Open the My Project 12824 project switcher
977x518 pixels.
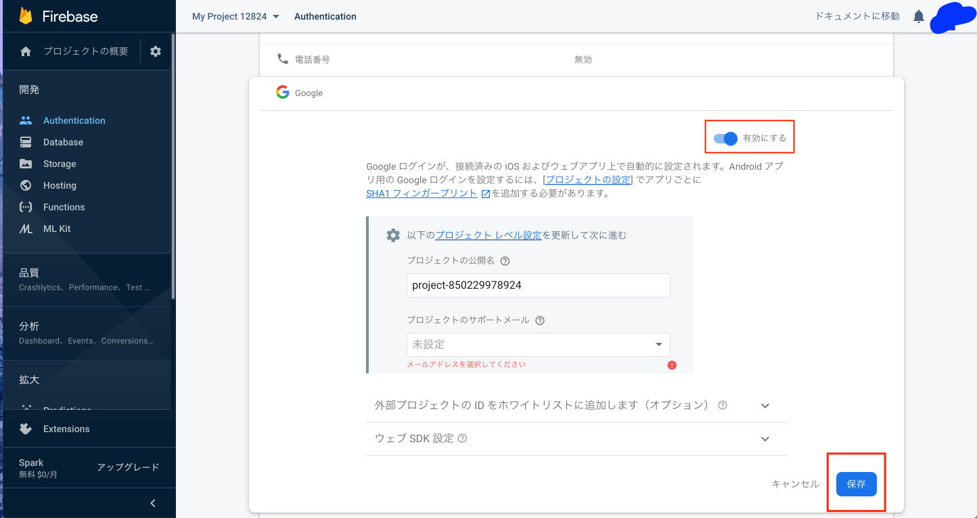pyautogui.click(x=235, y=16)
